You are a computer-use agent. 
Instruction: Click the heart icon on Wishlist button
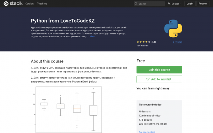click(148, 79)
